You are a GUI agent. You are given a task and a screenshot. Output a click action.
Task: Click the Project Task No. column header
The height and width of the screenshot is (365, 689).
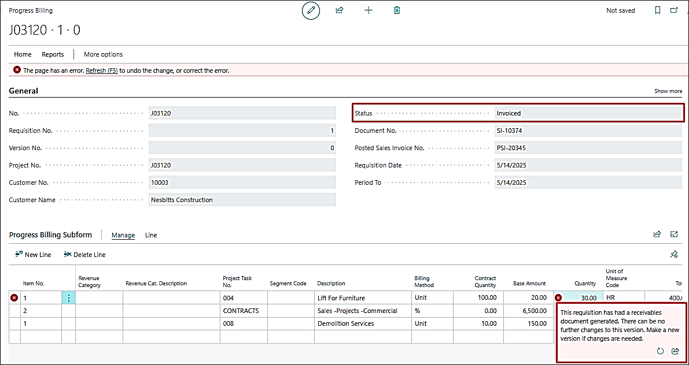(x=237, y=281)
